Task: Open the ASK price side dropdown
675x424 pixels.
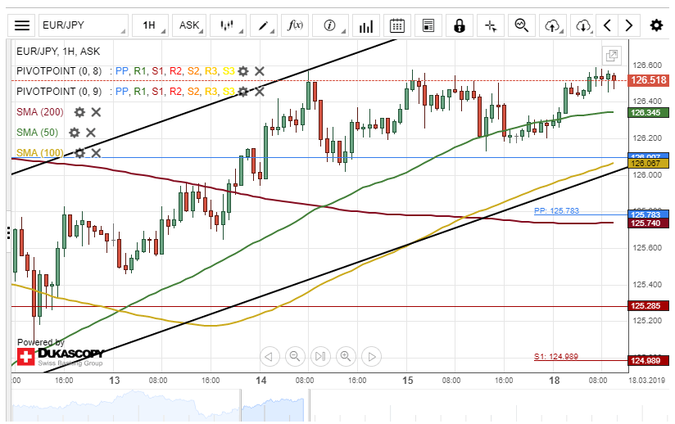Action: click(x=193, y=25)
